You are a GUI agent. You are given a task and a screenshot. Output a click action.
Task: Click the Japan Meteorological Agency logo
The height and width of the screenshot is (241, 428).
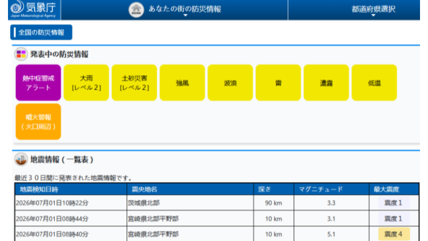point(33,9)
